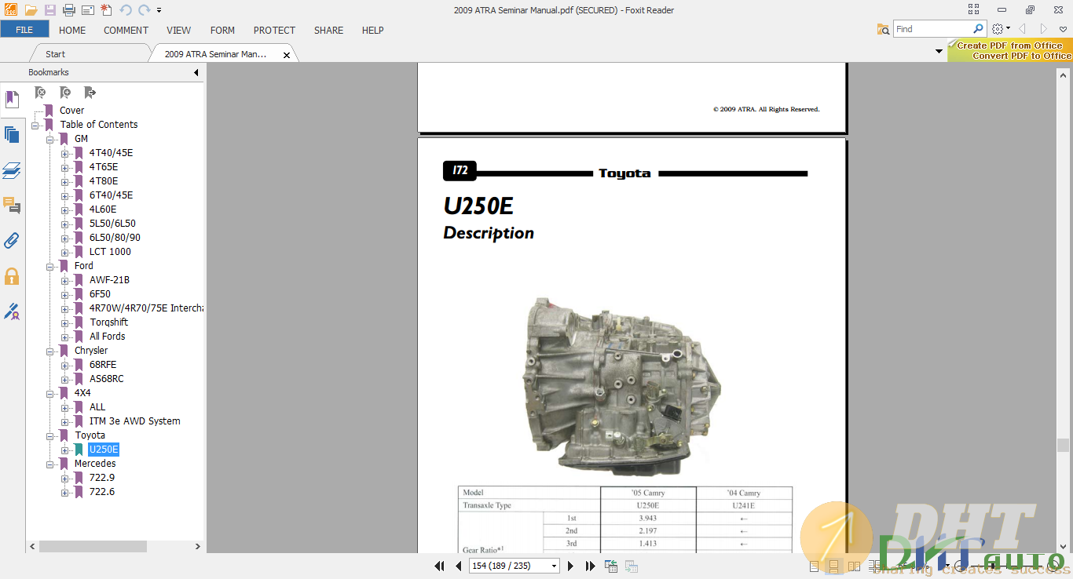
Task: Go to the previous page arrow
Action: point(457,566)
